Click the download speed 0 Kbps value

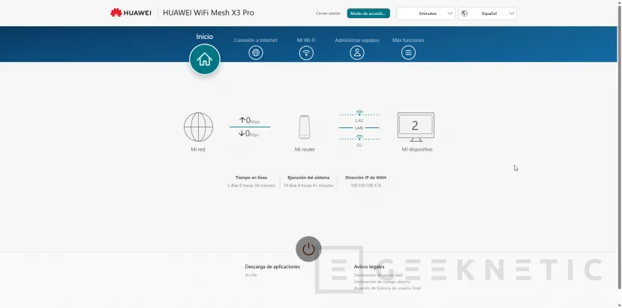(x=249, y=133)
